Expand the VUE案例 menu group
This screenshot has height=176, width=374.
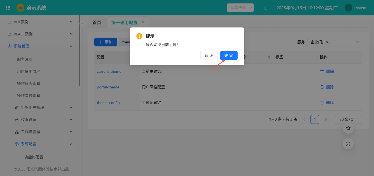tap(40, 22)
